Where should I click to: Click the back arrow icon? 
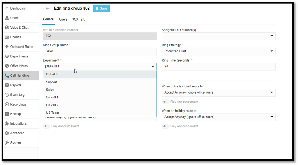coord(47,9)
